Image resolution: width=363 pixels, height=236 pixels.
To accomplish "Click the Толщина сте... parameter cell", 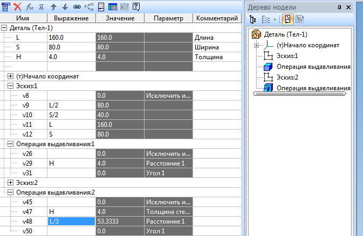I will point(168,212).
